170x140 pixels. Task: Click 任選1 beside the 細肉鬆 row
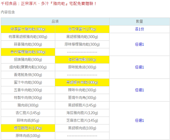click(139, 67)
